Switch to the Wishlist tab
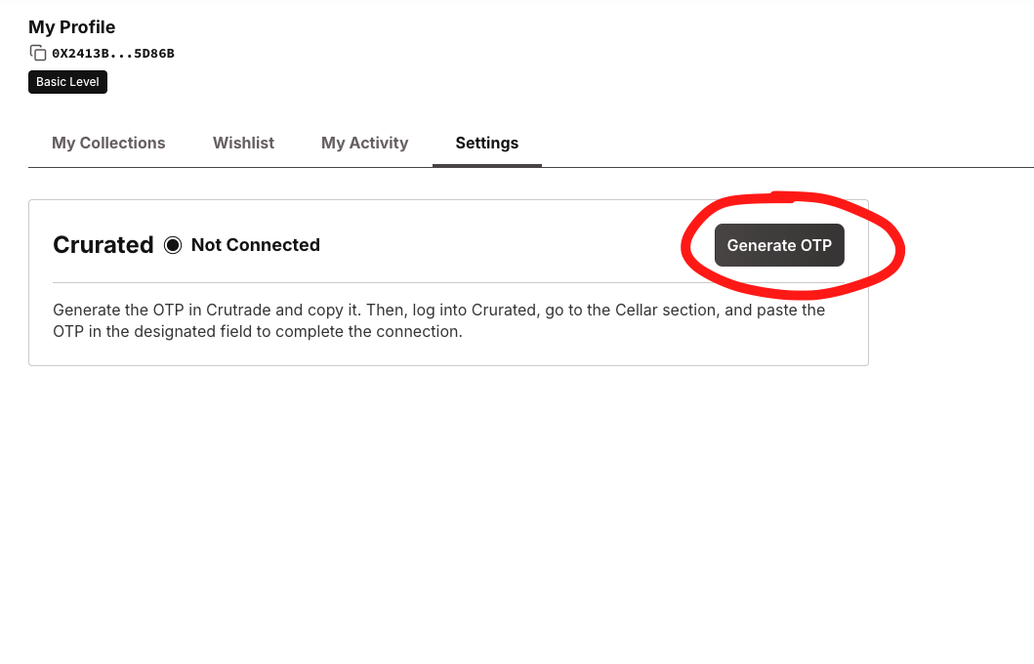The image size is (1034, 664). coord(243,144)
